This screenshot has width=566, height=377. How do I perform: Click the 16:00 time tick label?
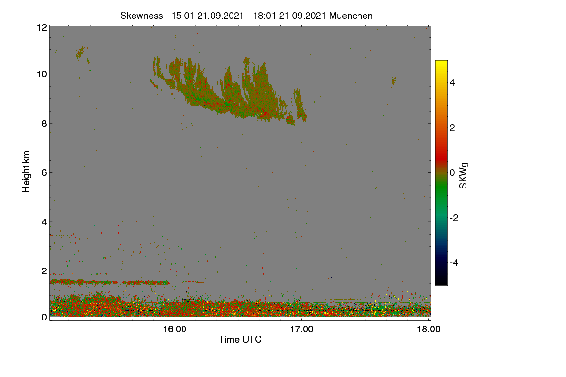[175, 329]
